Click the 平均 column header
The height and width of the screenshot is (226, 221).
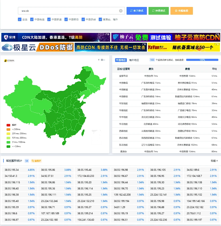click(214, 69)
